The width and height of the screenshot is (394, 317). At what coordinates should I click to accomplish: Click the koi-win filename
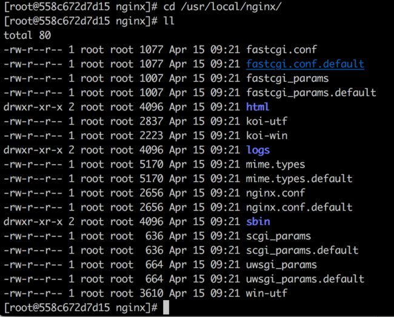pyautogui.click(x=267, y=136)
